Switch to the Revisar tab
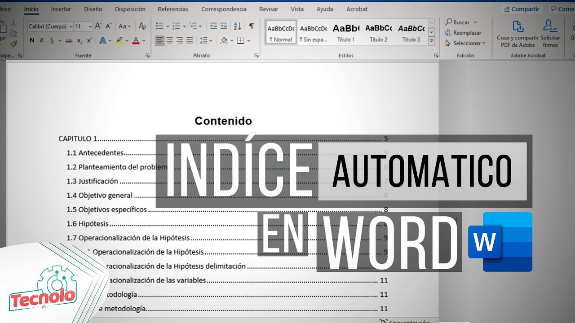Viewport: 575px width, 323px height. pos(269,9)
